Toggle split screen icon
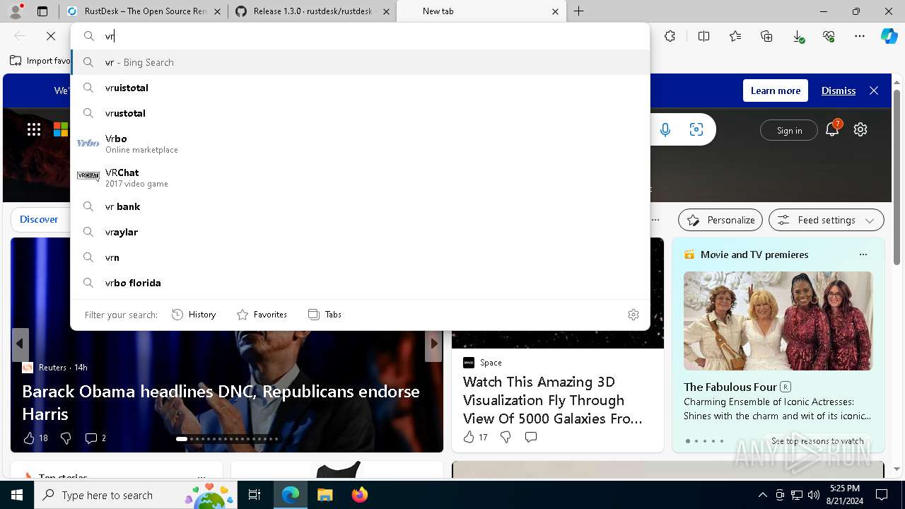The width and height of the screenshot is (905, 509). pyautogui.click(x=703, y=36)
